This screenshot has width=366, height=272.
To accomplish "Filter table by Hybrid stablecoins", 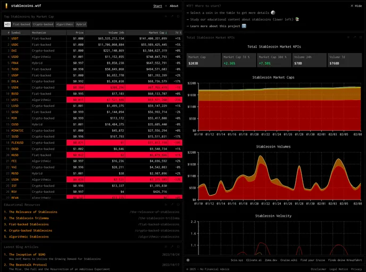I will click(81, 24).
